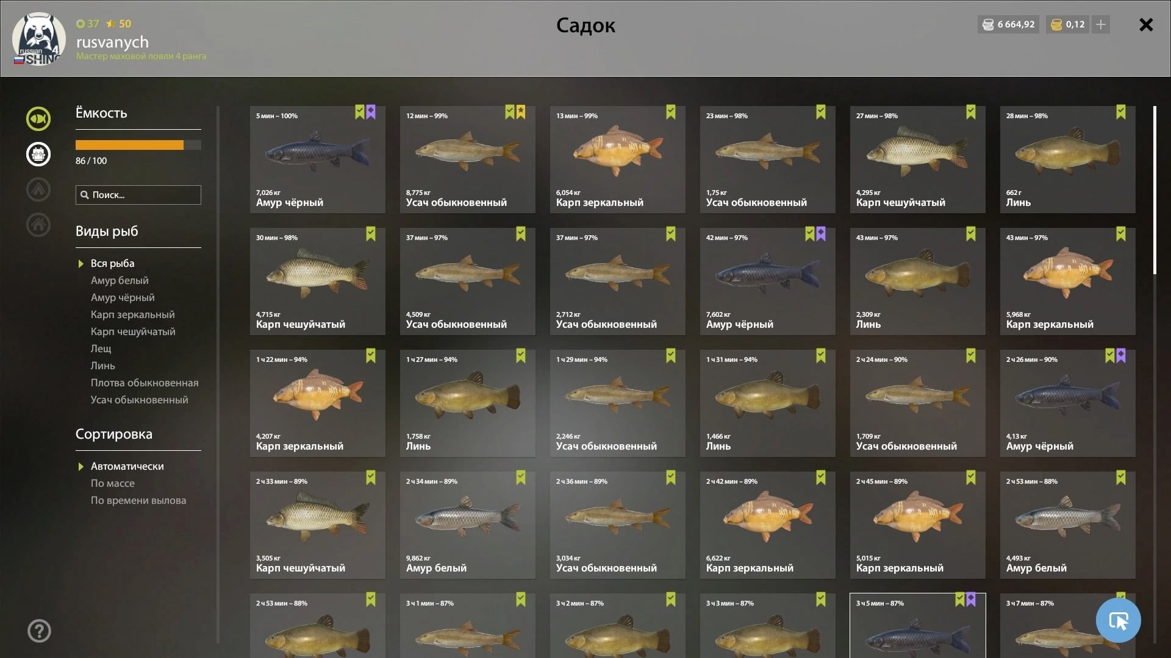Viewport: 1171px width, 658px height.
Task: Click the player avatar bear logo
Action: point(38,38)
